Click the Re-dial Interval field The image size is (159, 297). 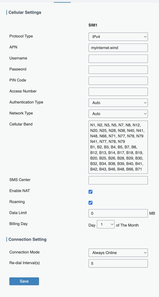(x=118, y=263)
